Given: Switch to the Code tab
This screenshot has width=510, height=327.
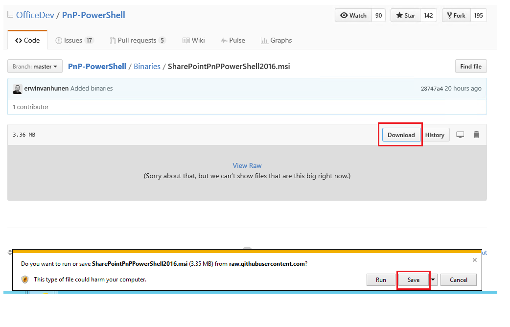Looking at the screenshot, I should [x=27, y=40].
